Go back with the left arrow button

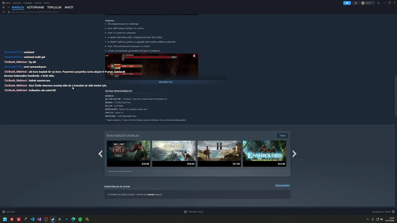pyautogui.click(x=3, y=7)
